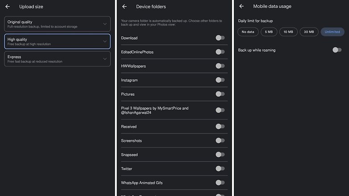Image resolution: width=349 pixels, height=196 pixels.
Task: Set daily limit to 5 MB
Action: tap(269, 32)
